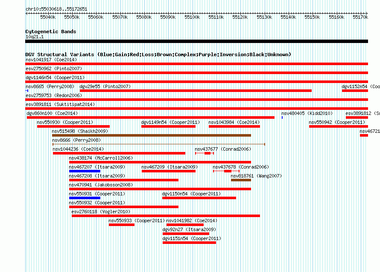Select the nsv437677 red glyph with whiskers
Image resolution: width=380 pixels, height=272 pixels.
tap(205, 153)
